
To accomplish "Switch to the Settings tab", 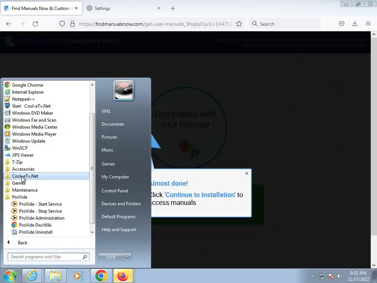I will coord(124,8).
